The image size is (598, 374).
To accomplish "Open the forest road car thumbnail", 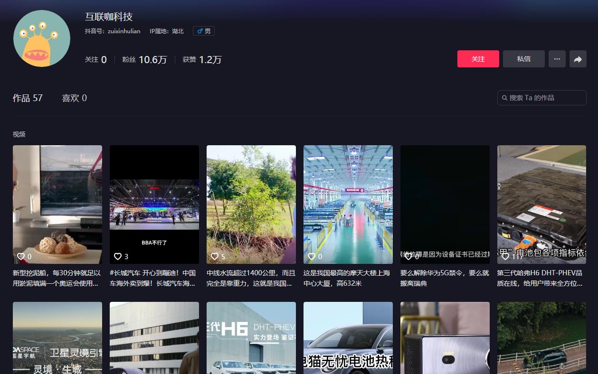I will [x=542, y=338].
